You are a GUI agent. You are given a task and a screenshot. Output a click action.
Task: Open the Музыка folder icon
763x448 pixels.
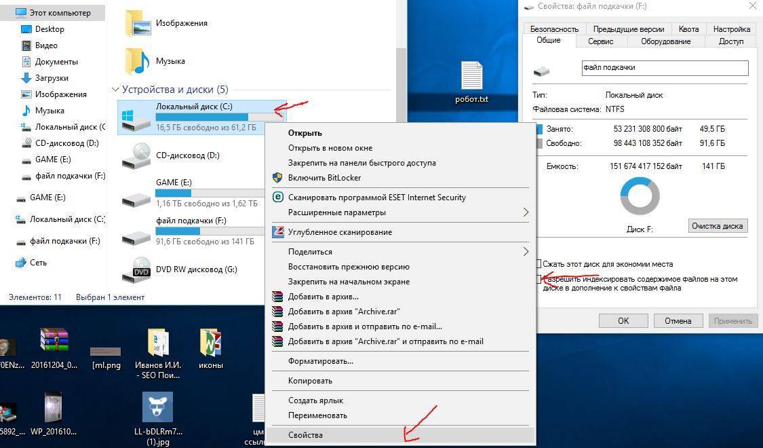tap(138, 61)
